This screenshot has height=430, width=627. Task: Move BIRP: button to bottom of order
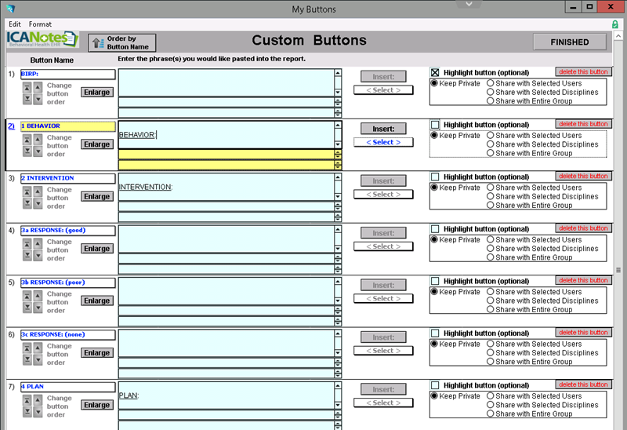(27, 99)
